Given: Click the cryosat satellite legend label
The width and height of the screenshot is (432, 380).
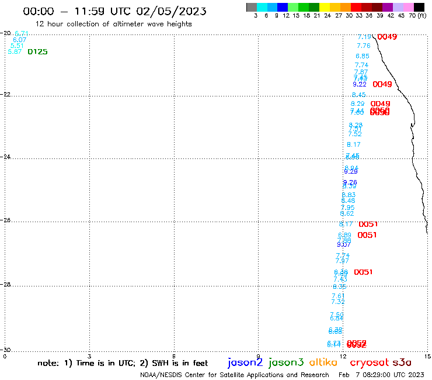Looking at the screenshot, I should (369, 362).
